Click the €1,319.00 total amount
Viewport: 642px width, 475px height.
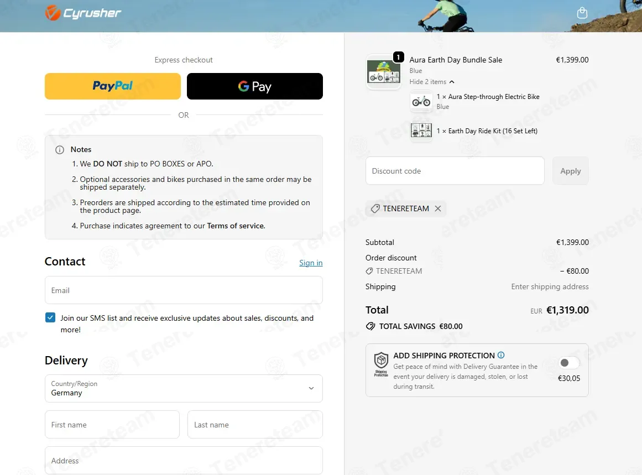tap(567, 310)
